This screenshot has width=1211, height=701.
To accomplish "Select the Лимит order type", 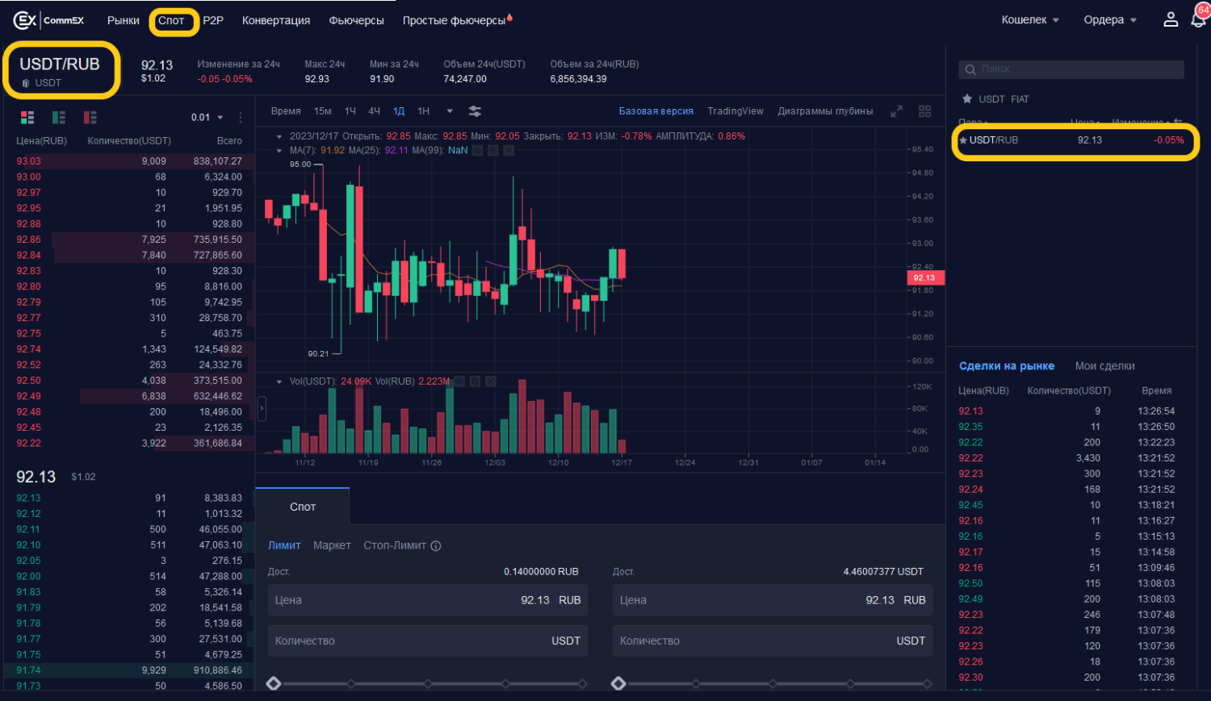I will (284, 546).
